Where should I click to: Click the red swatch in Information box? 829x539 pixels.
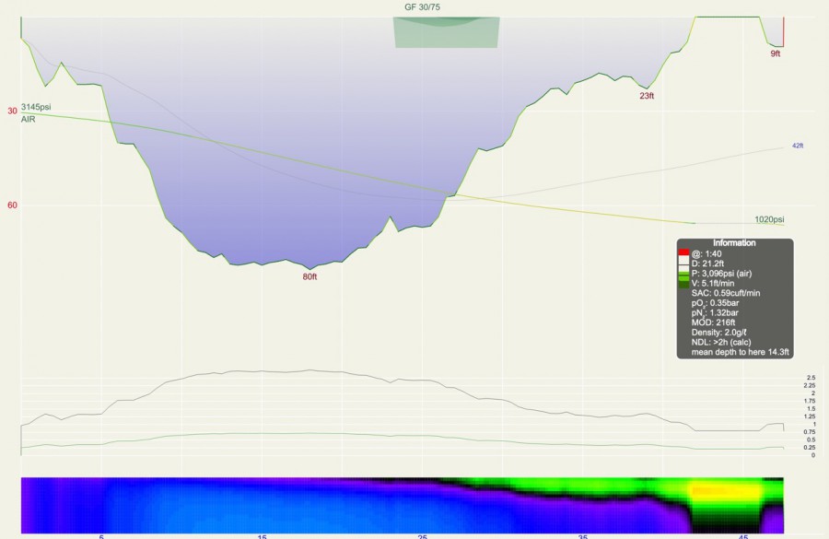click(x=683, y=253)
